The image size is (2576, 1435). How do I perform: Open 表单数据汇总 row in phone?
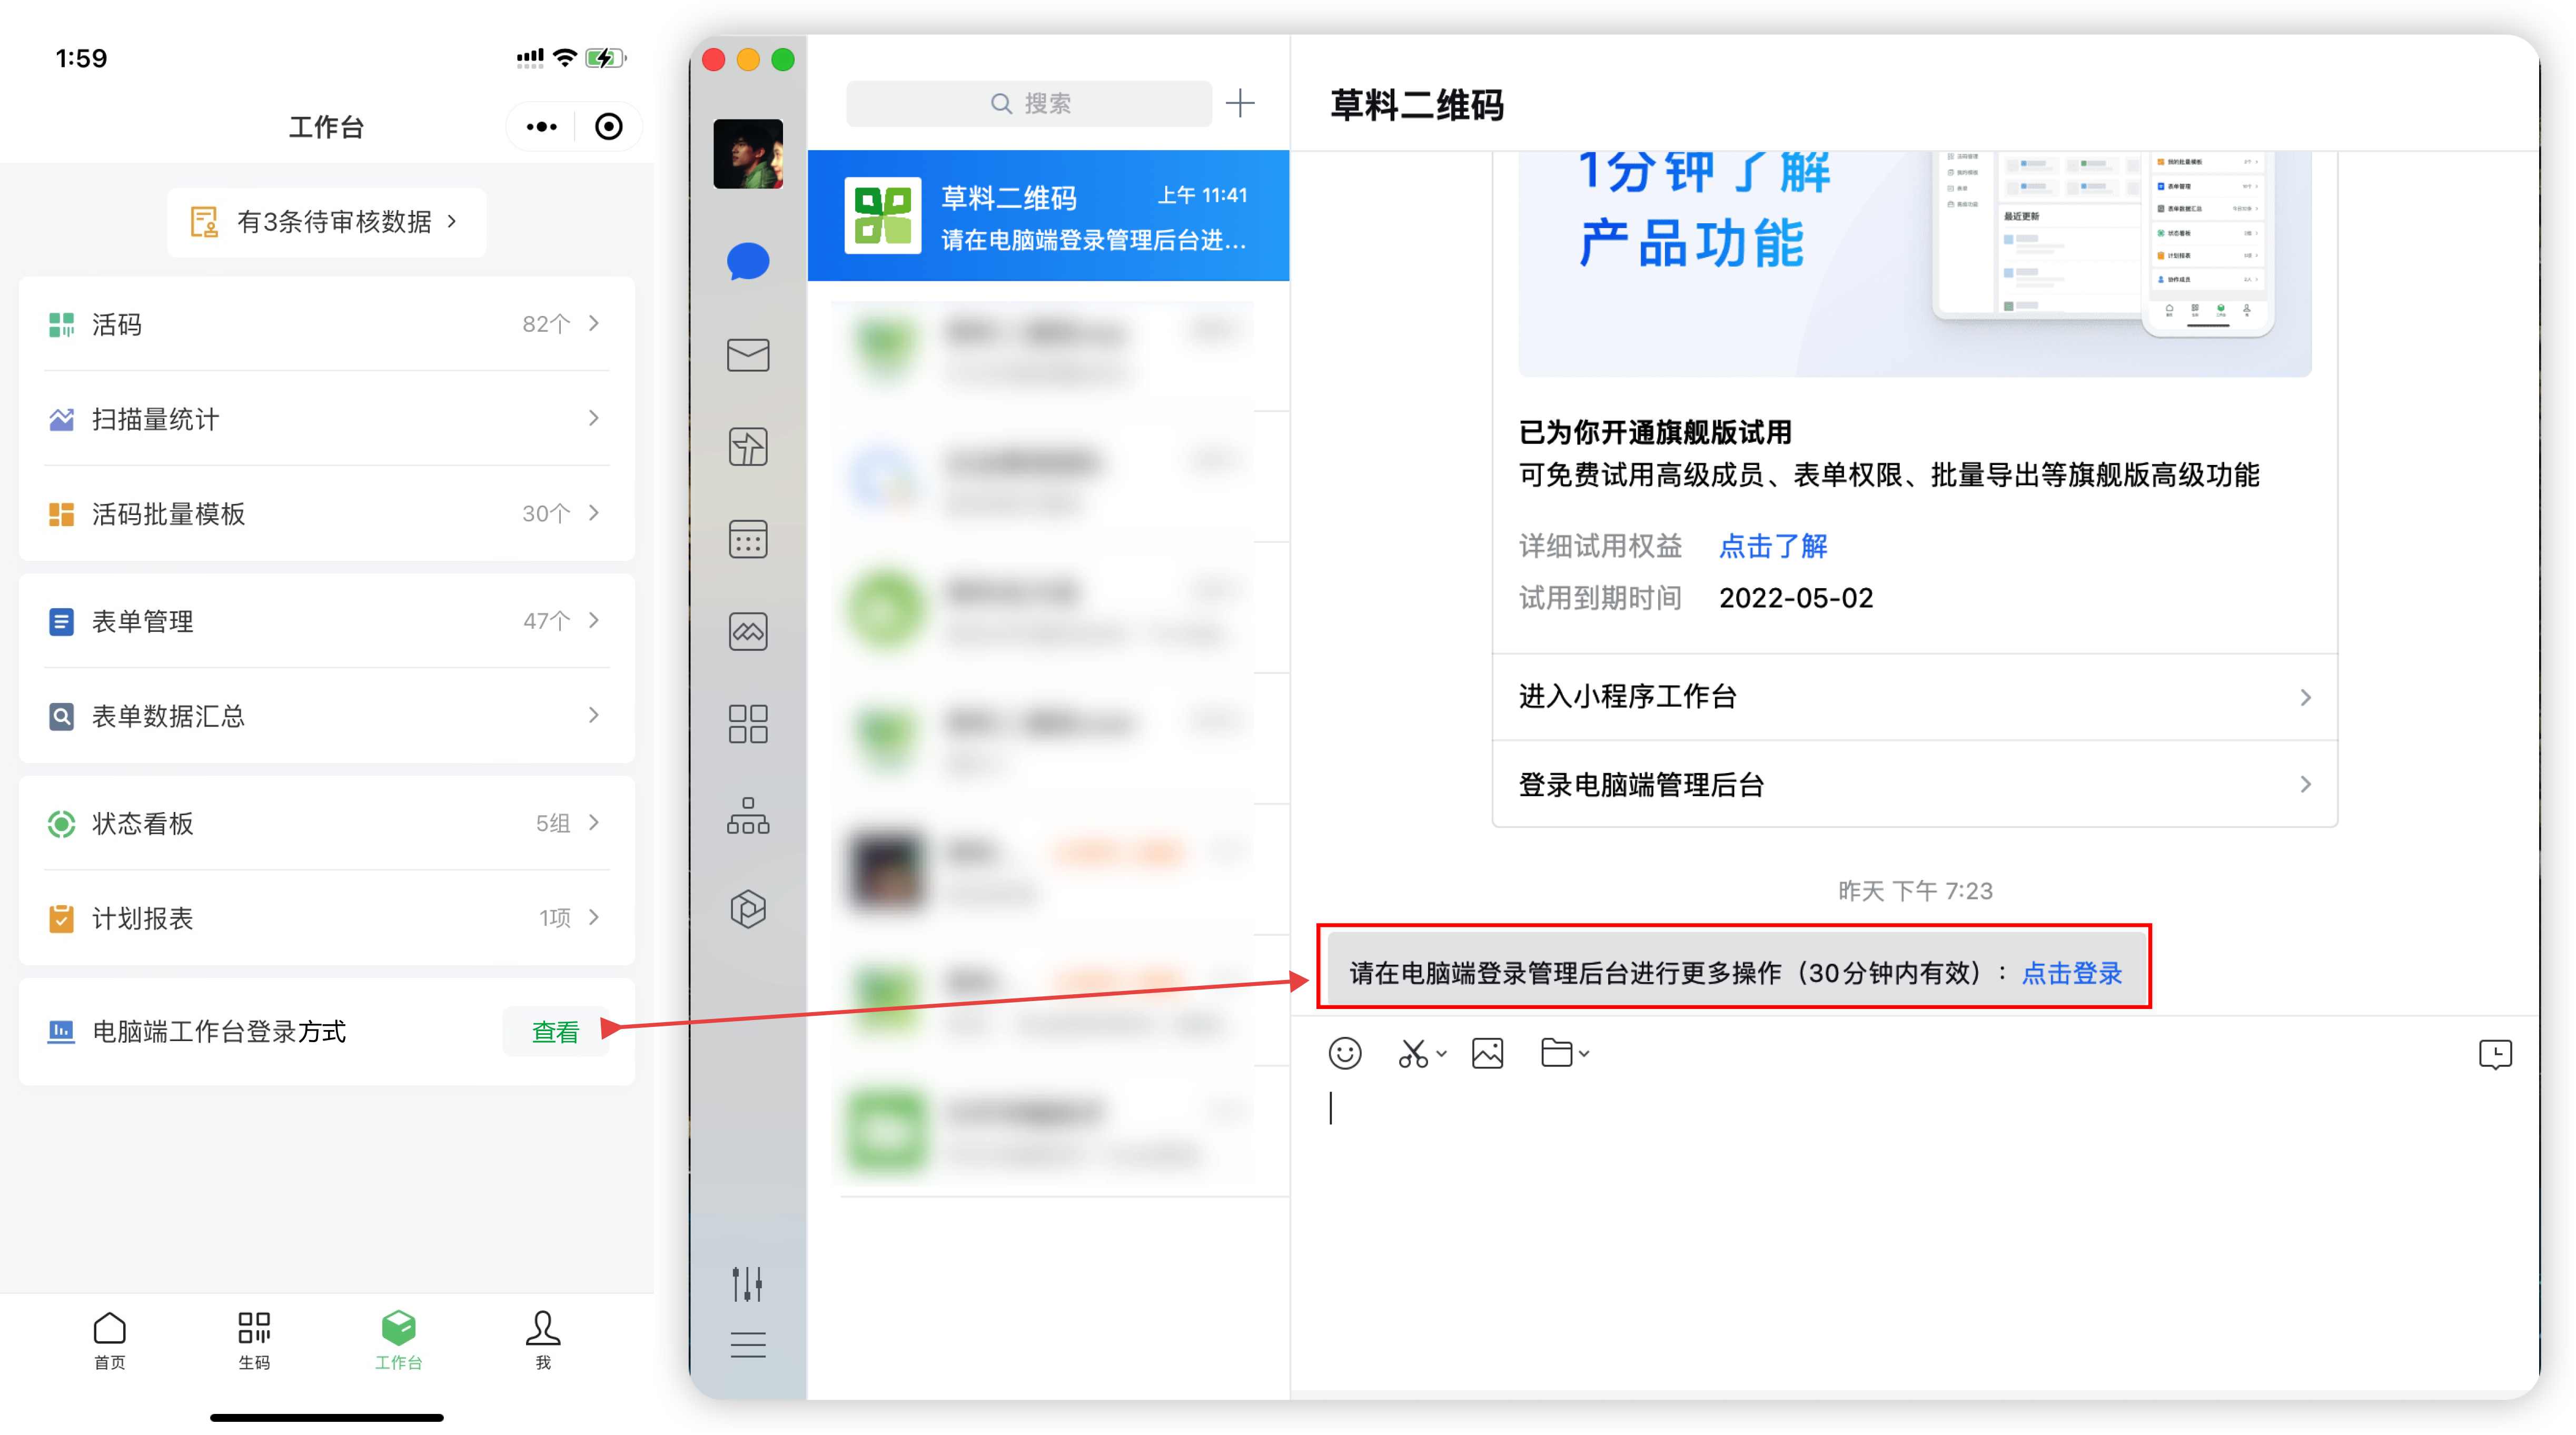[x=326, y=716]
